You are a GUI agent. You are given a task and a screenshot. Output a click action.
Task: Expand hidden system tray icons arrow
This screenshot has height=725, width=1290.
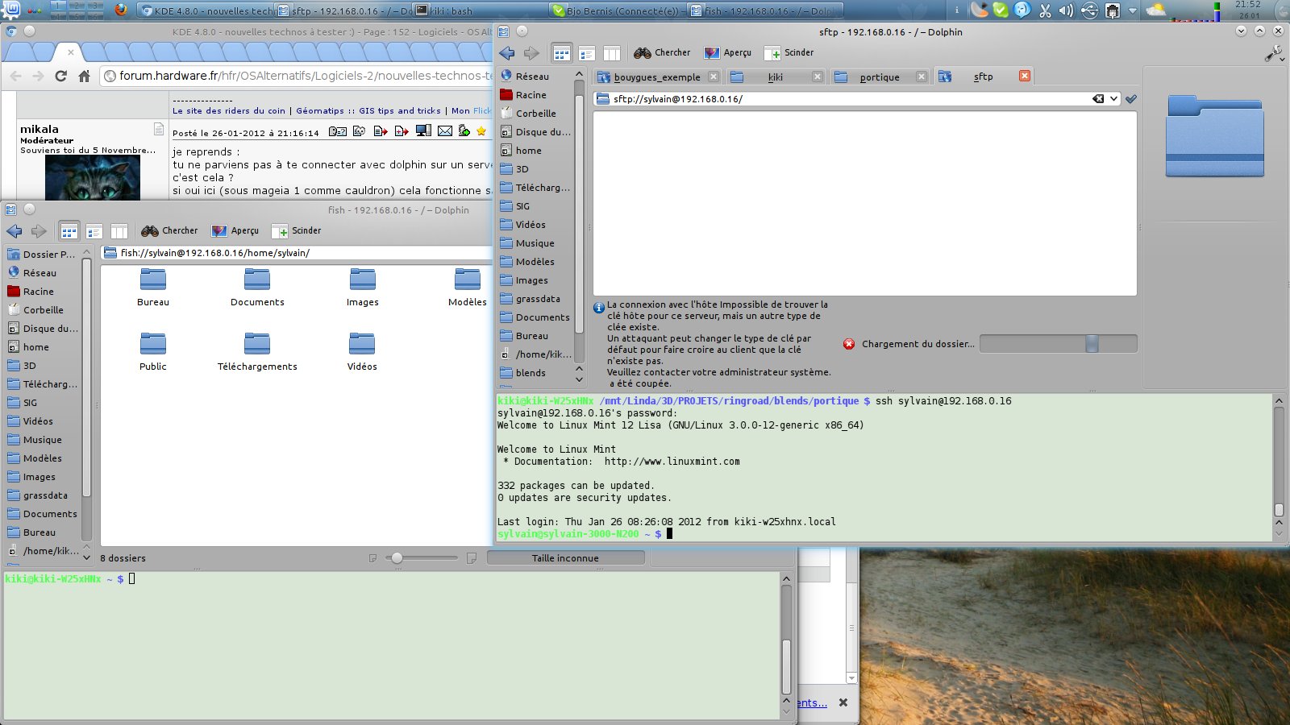click(1132, 10)
